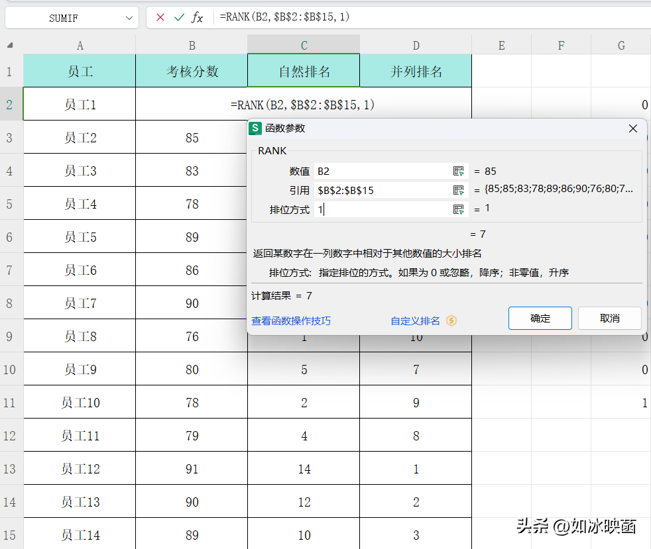Click the score 91 cell for 员工12

192,469
